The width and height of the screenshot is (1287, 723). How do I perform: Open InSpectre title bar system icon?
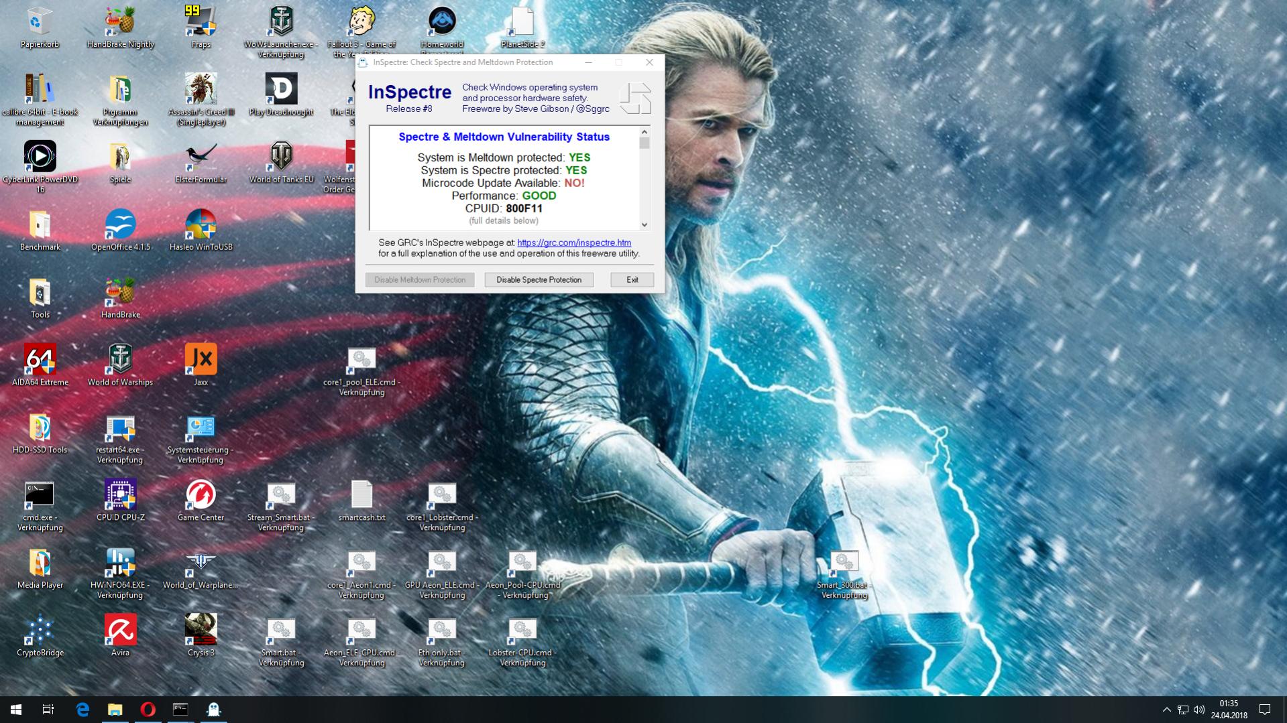point(363,62)
